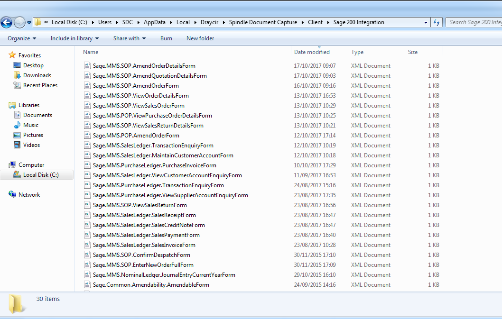Select Sage.MMS.SalesLedger.ViewCustomerAccountEnquiryForm file name

[167, 175]
